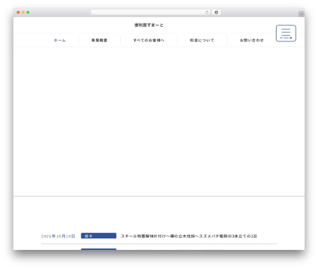Open the hamburger service menu button
Screen dimensions: 318x269
[x=286, y=33]
